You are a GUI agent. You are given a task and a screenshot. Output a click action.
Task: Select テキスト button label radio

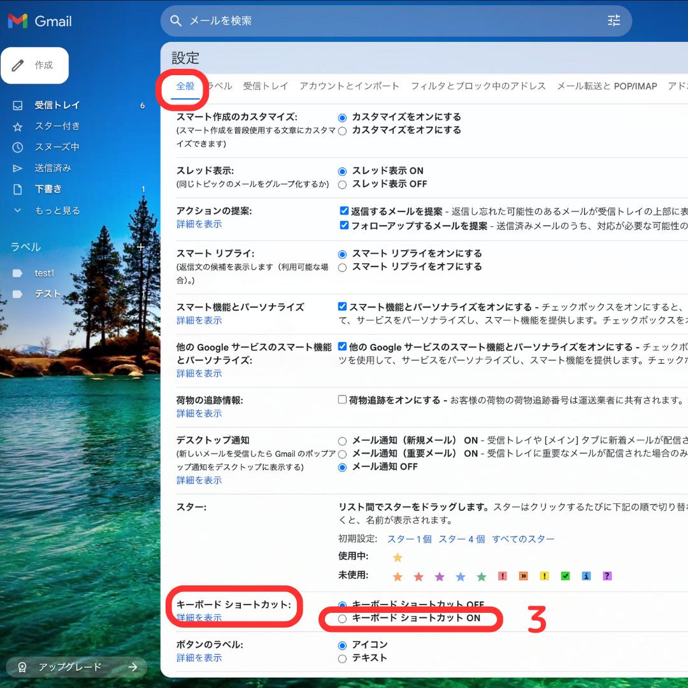coord(342,659)
